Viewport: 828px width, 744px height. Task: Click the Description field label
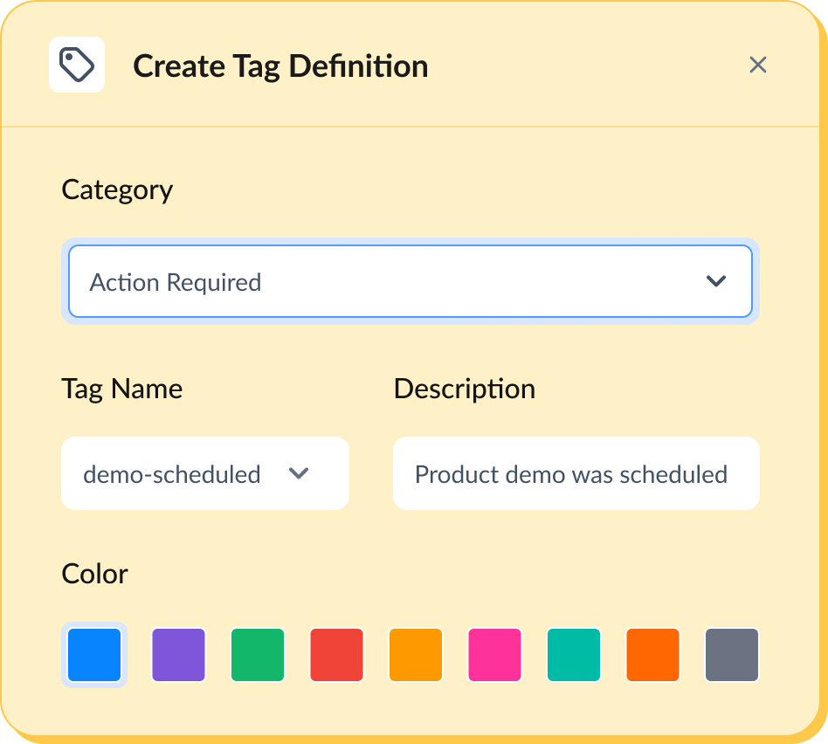point(465,389)
